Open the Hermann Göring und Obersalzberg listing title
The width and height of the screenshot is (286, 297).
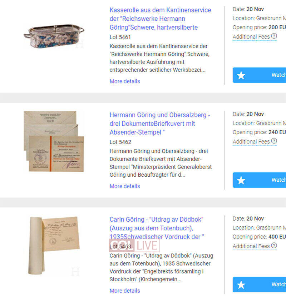[x=160, y=124]
